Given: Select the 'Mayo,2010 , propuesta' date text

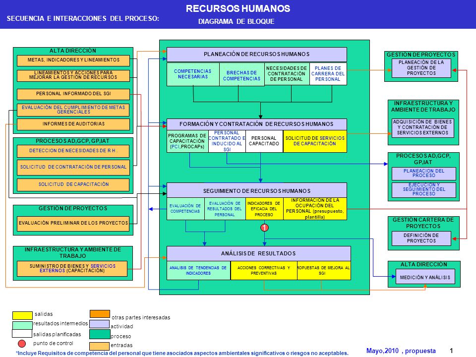Looking at the screenshot, I should (401, 351).
